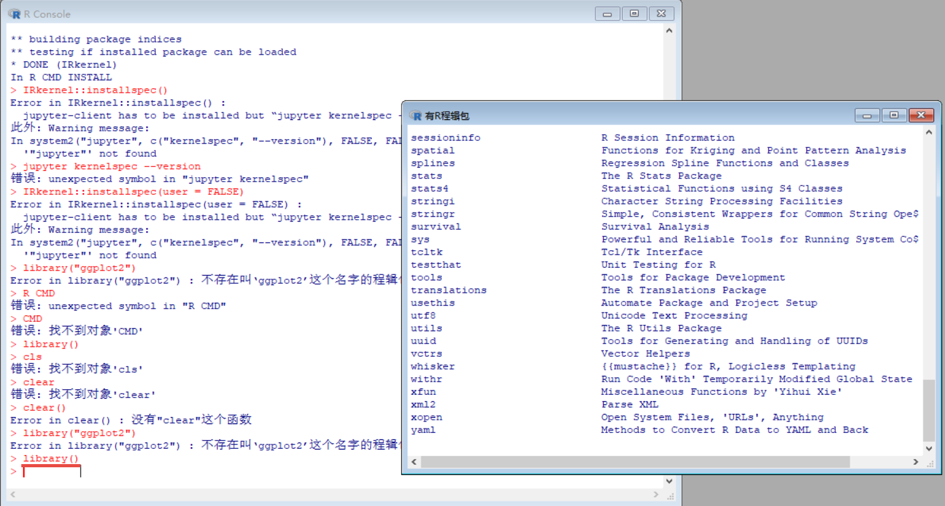This screenshot has height=506, width=945.
Task: Click the left arrow of the package list horizontal scrollbar
Action: [414, 462]
